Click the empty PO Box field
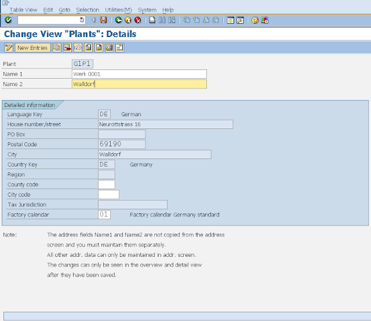The width and height of the screenshot is (371, 321). point(122,134)
